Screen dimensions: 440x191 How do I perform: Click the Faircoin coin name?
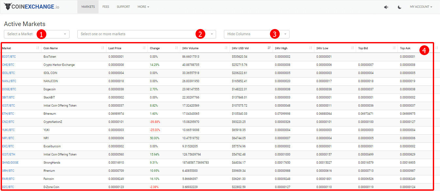click(50, 179)
